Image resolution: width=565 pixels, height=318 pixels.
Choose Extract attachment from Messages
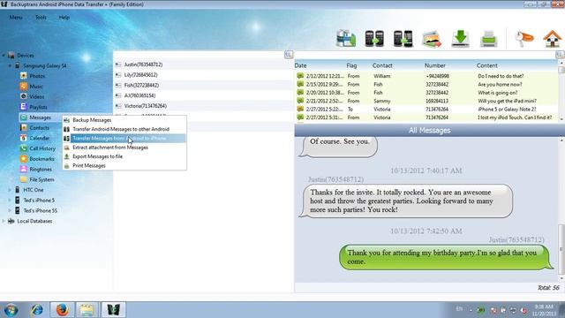[x=124, y=148]
